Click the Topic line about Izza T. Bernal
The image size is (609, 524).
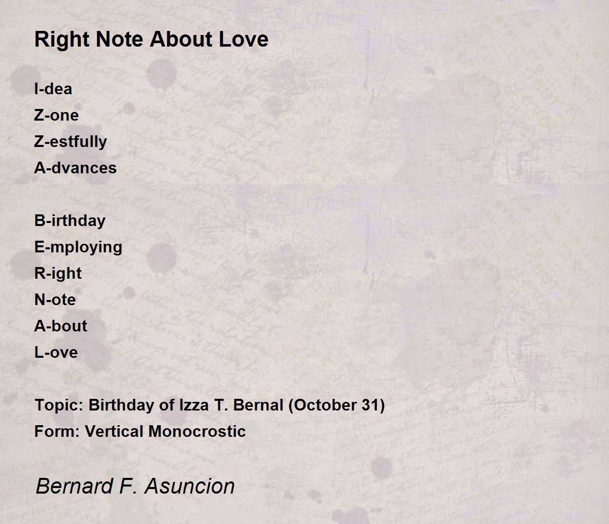tap(210, 405)
